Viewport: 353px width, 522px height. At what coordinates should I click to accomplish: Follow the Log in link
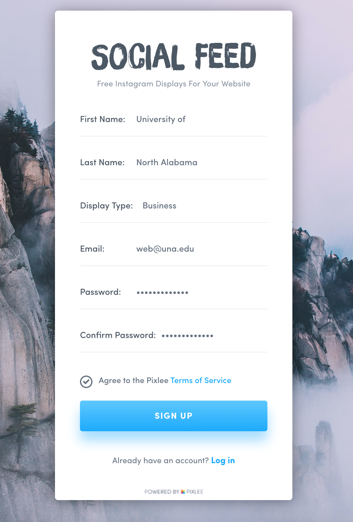pos(223,461)
